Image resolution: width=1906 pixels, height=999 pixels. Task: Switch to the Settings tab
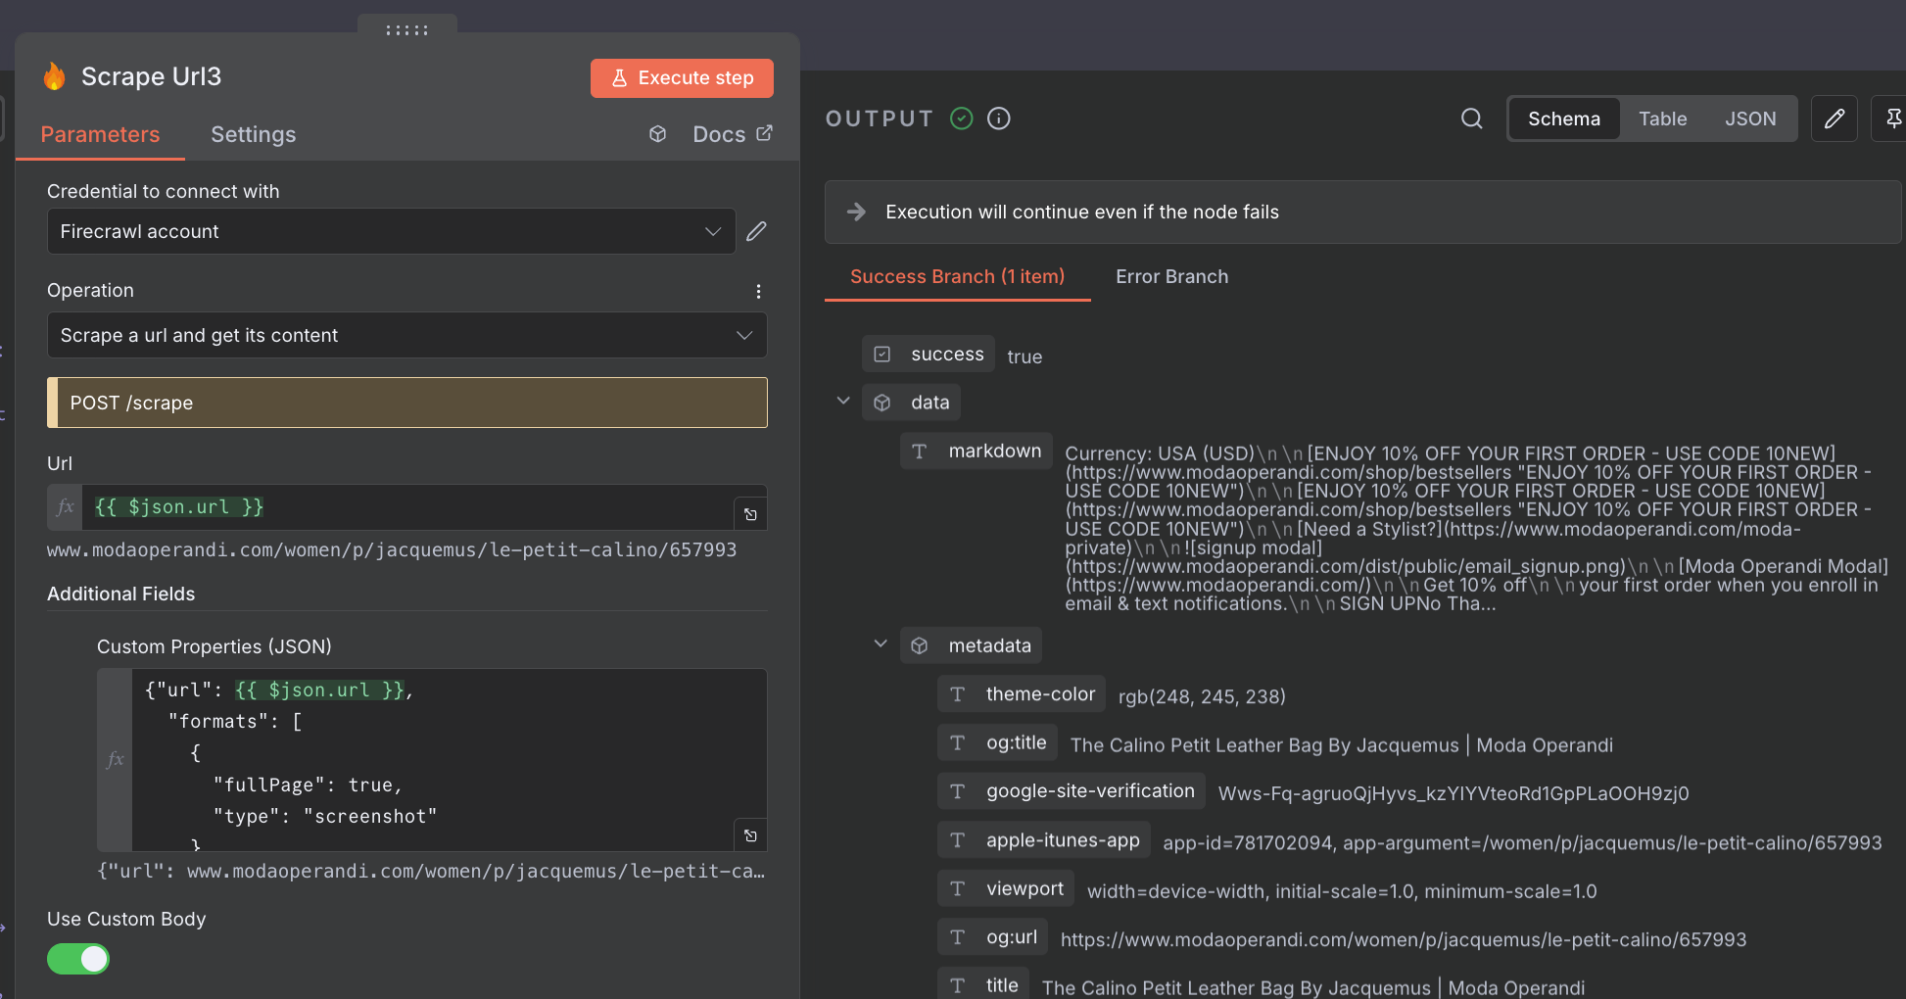tap(253, 134)
